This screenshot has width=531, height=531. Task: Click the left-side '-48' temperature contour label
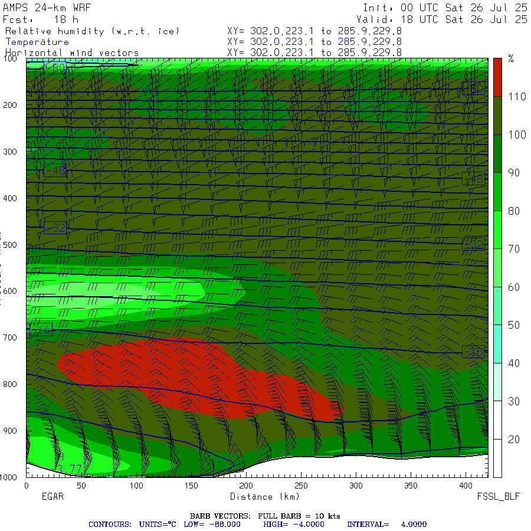tap(55, 171)
